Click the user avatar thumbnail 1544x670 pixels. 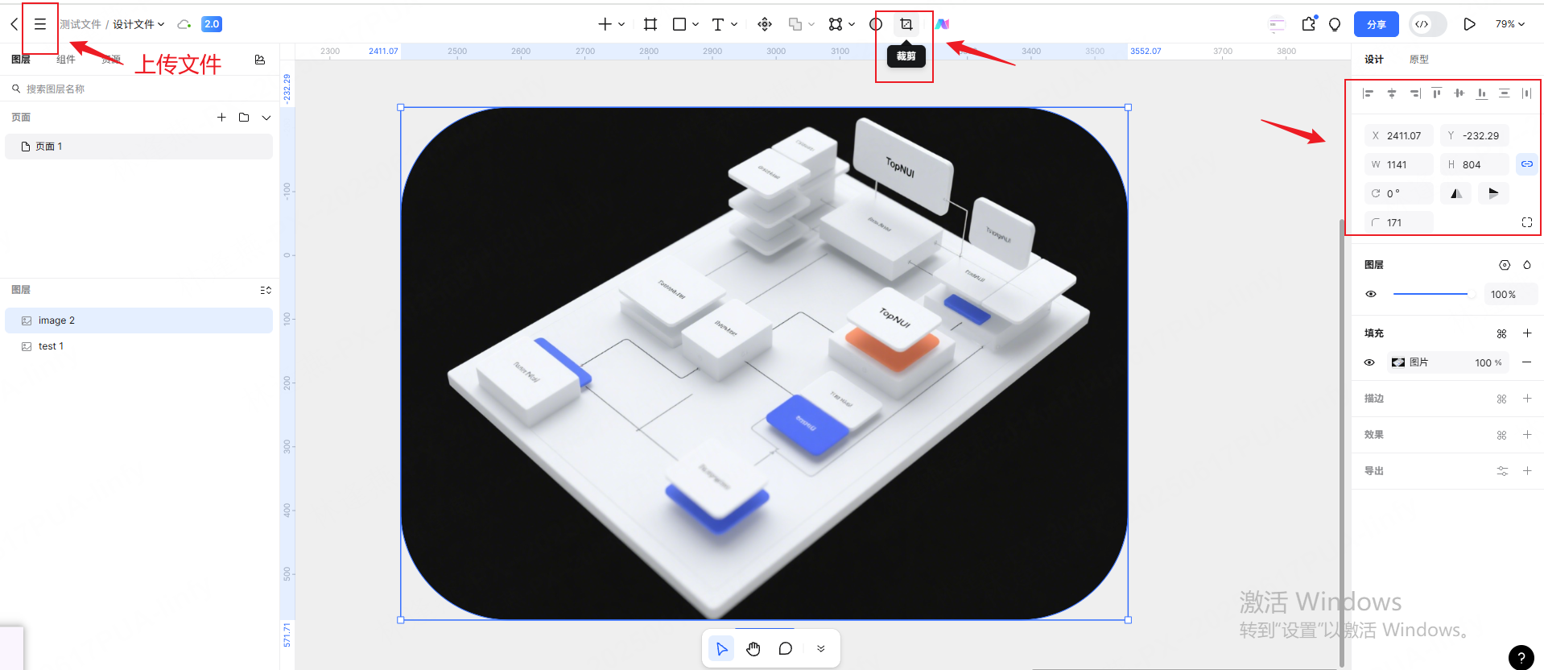coord(1277,24)
